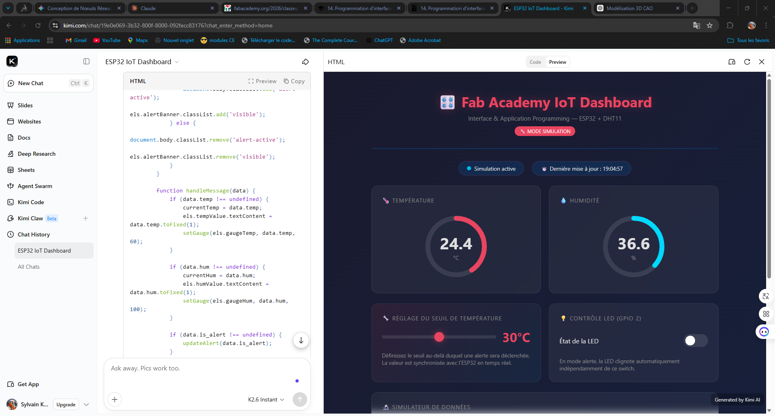Select the ESP32 IoT Dashboard chat
Screen dimensions: 775x416
pyautogui.click(x=54, y=251)
